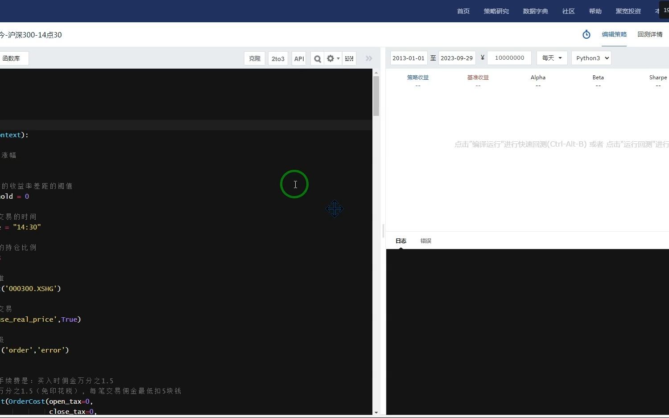Switch to 编辑策略 tab
Image resolution: width=669 pixels, height=418 pixels.
click(614, 34)
